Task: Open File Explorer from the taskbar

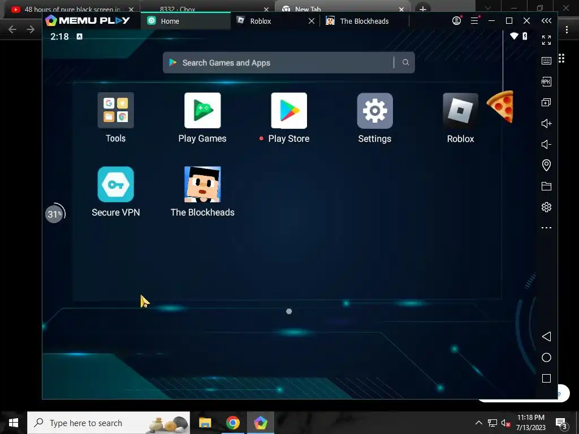Action: tap(205, 423)
